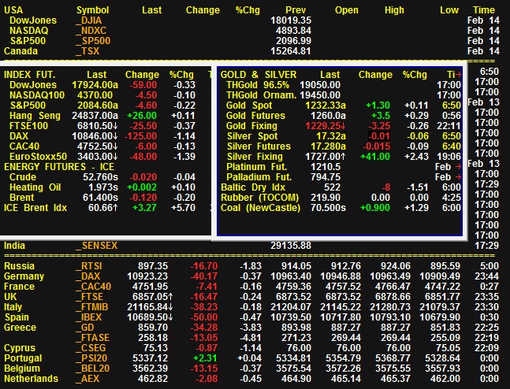This screenshot has height=389, width=510.
Task: Click the ENERGY FUTURES - ICE heading
Action: (x=59, y=167)
